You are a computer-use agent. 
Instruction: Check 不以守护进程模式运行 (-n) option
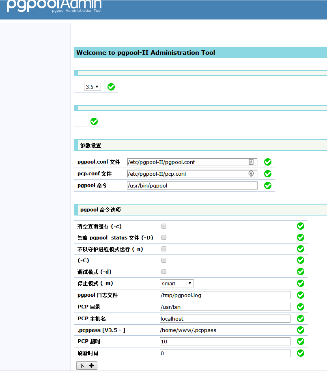point(164,249)
